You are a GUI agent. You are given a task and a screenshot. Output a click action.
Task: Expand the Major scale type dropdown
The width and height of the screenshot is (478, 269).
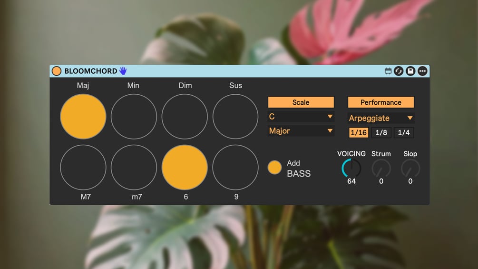[x=301, y=131]
